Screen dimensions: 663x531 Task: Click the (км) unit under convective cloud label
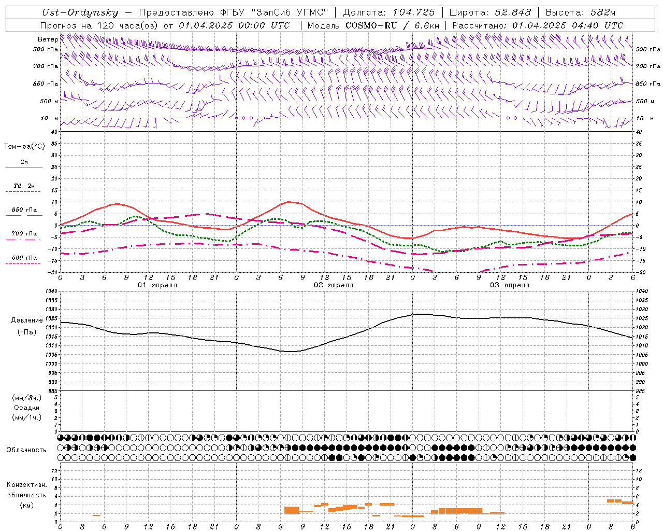(27, 505)
